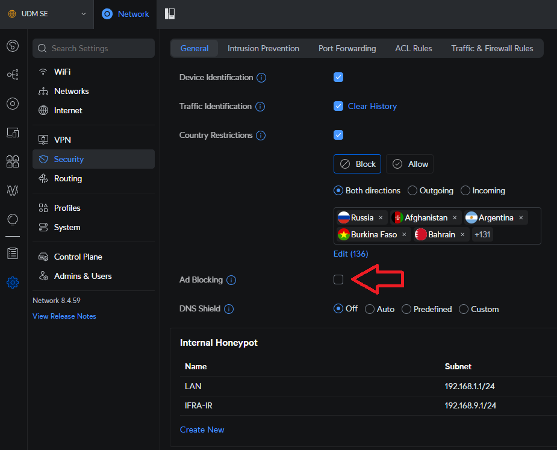Set DNS Shield to Custom
The image size is (557, 450).
coord(463,309)
